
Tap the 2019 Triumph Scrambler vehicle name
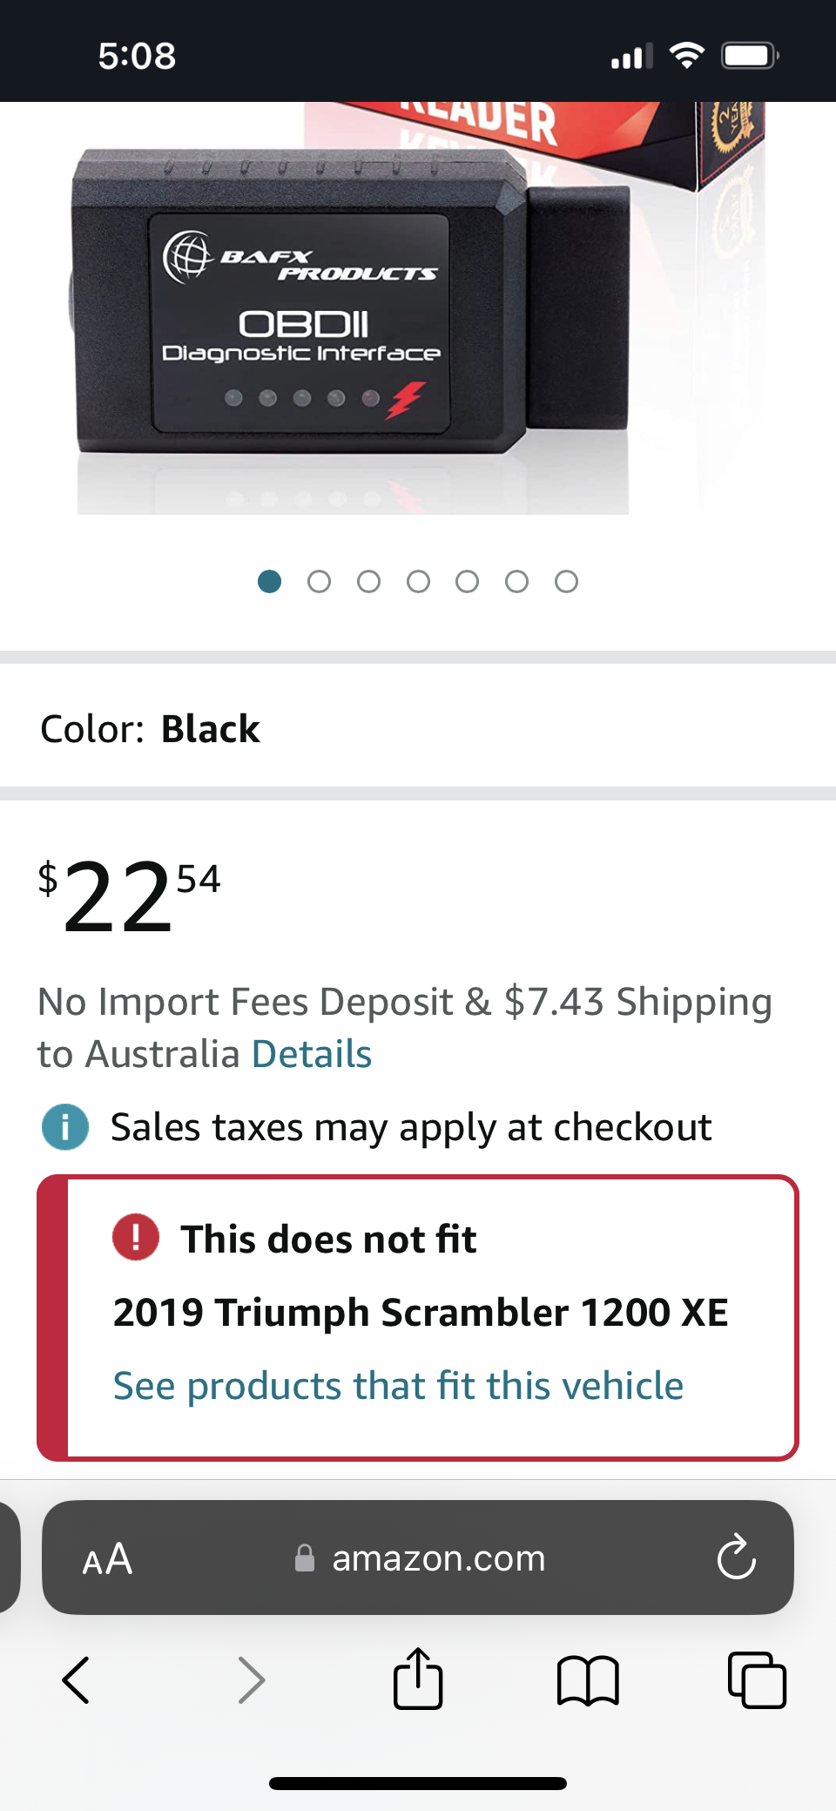coord(420,1312)
